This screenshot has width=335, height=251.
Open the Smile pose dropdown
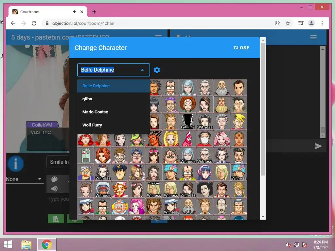pos(58,162)
